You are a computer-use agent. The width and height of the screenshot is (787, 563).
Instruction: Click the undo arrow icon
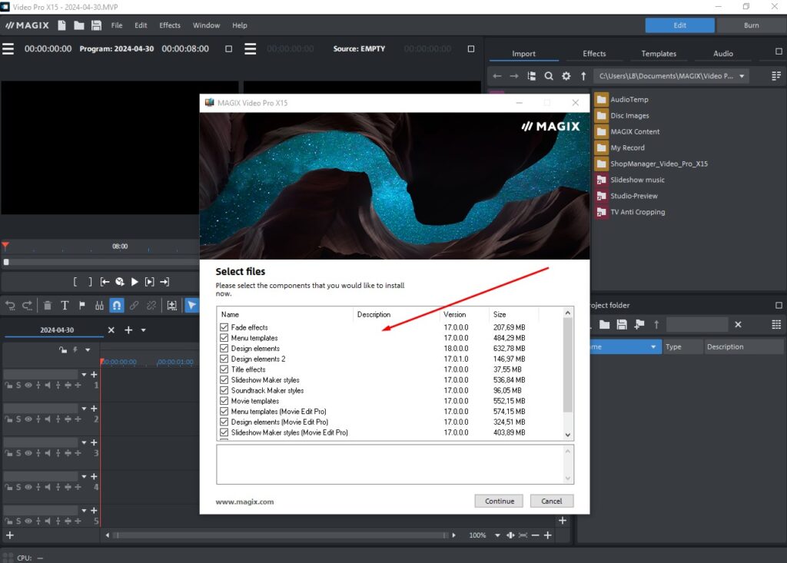coord(10,305)
